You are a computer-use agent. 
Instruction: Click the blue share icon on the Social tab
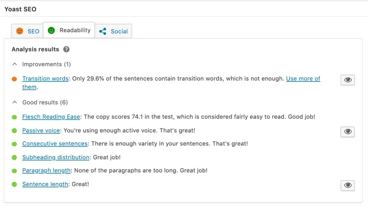point(102,31)
